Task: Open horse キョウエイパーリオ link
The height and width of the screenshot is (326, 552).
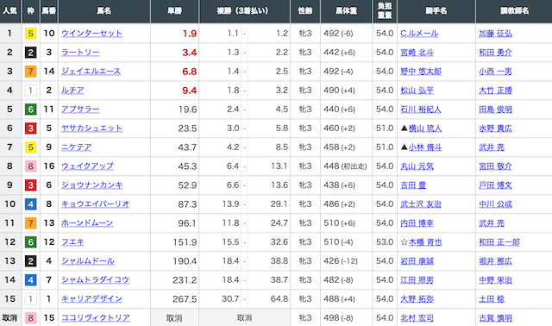Action: click(x=96, y=204)
